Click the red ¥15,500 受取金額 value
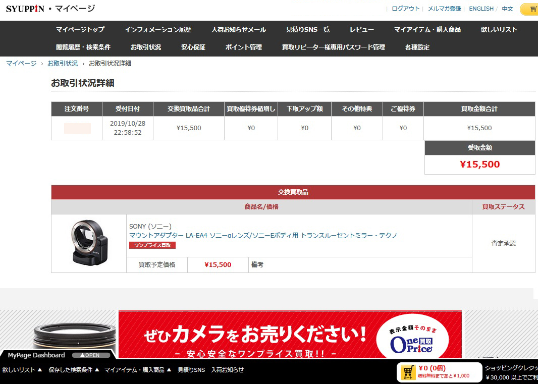Viewport: 538px width, 384px height. (x=479, y=164)
